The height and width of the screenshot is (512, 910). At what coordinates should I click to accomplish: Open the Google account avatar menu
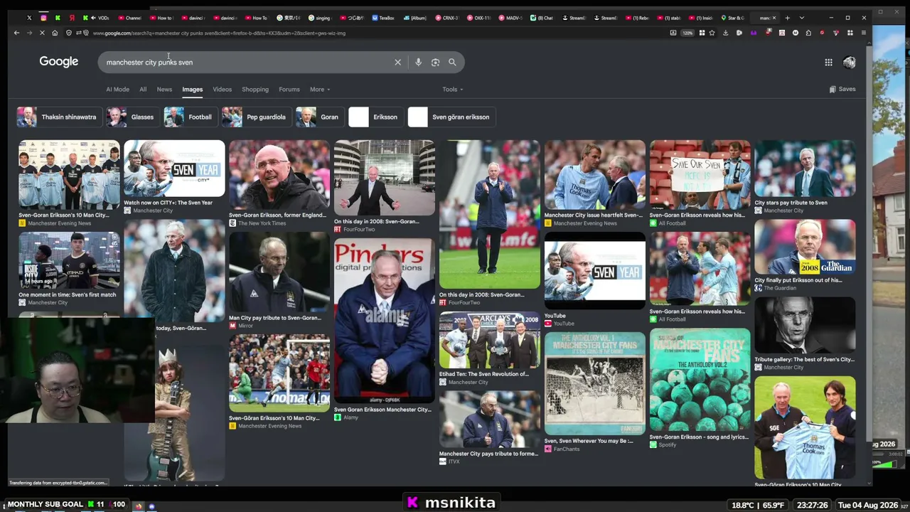[x=849, y=63]
